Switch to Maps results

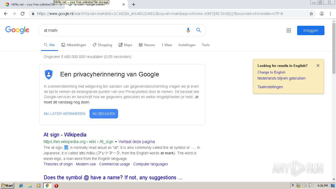(x=125, y=45)
